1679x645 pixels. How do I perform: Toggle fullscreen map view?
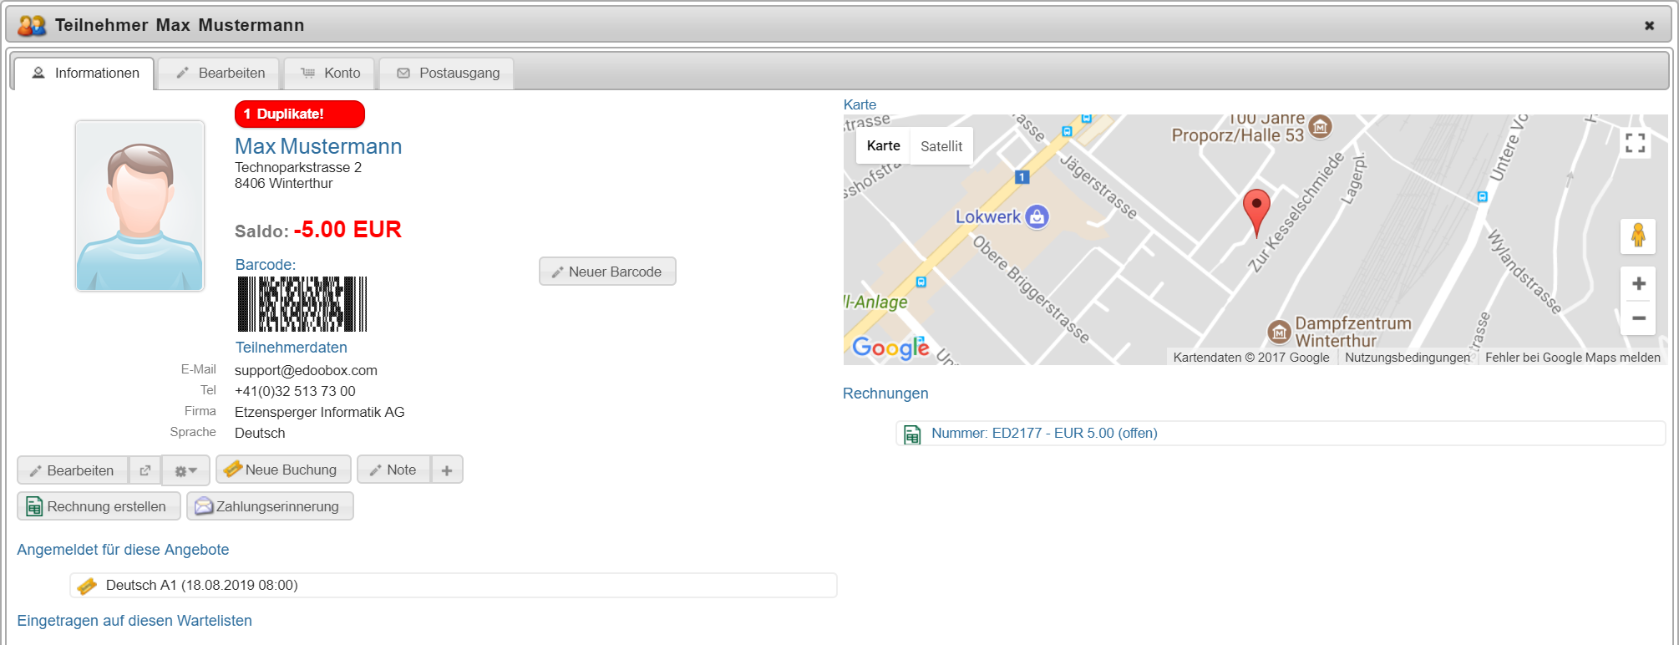point(1635,144)
